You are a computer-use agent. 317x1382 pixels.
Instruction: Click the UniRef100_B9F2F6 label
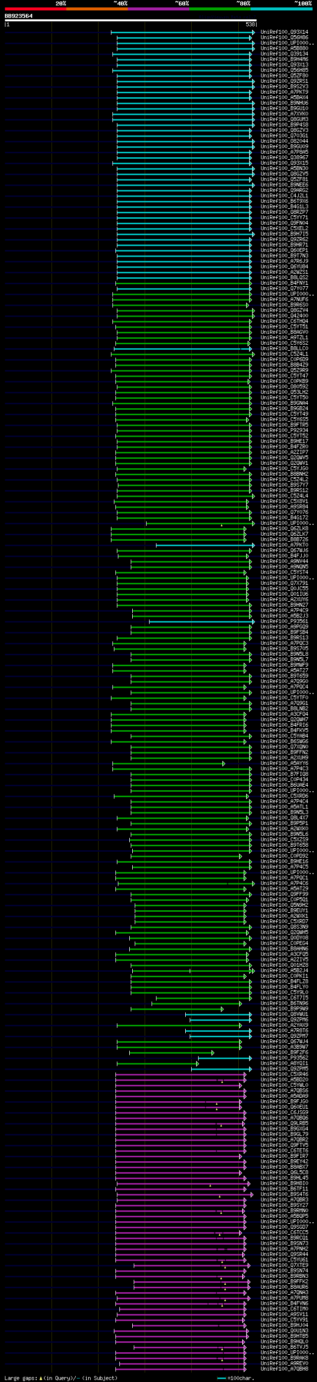click(284, 1052)
